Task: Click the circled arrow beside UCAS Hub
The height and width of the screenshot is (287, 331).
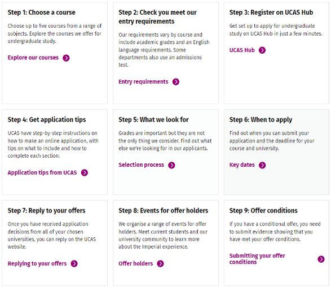Action: (x=262, y=50)
